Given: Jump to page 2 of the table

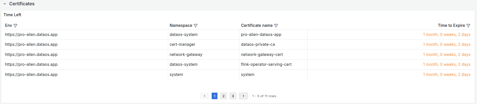Looking at the screenshot, I should (x=224, y=96).
